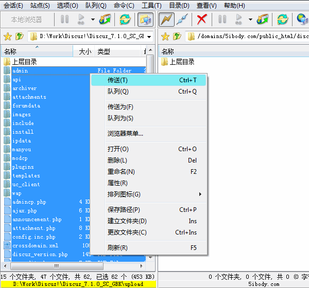Screen dimensions: 309x288
Task: Select 传送(T) from the context menu
Action: pos(117,80)
